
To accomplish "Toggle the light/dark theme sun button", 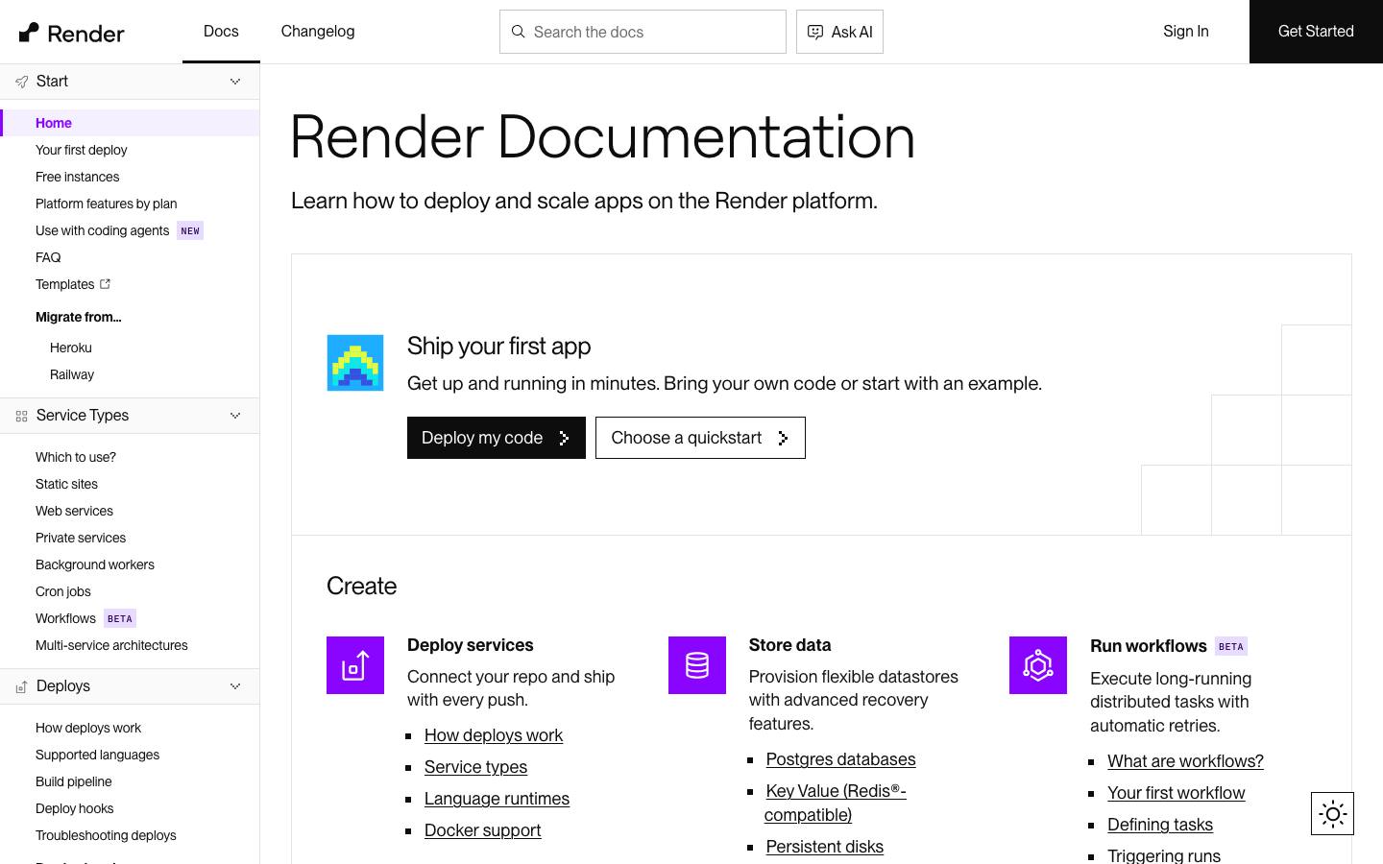I will pyautogui.click(x=1333, y=814).
